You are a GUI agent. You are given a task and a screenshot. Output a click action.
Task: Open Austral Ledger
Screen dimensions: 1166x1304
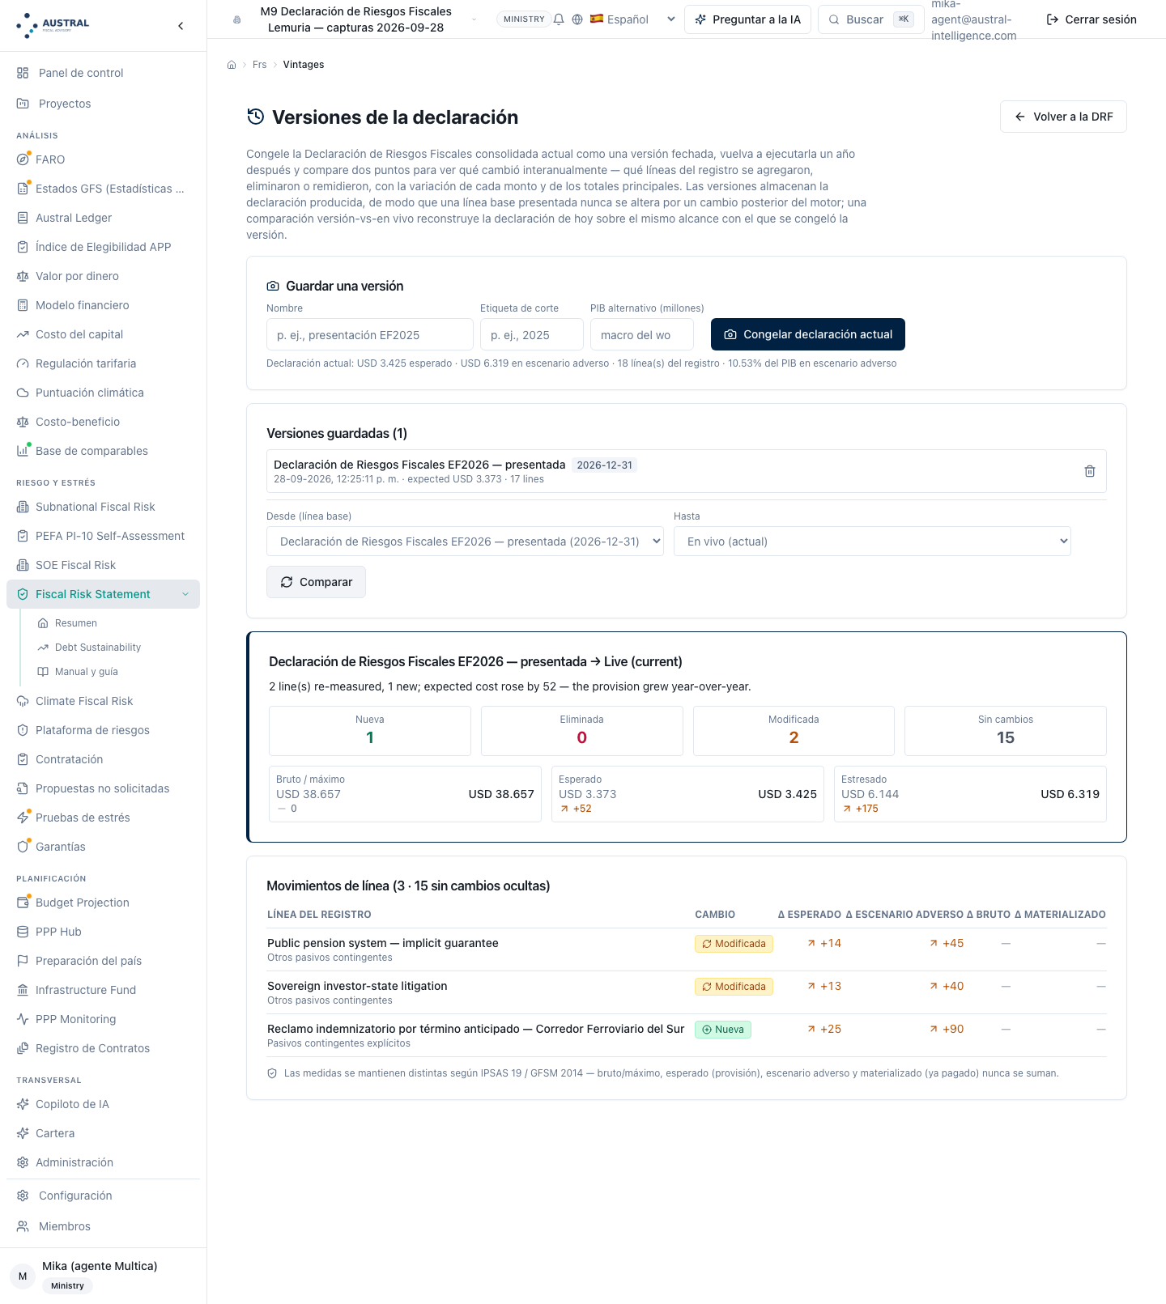[x=103, y=218]
